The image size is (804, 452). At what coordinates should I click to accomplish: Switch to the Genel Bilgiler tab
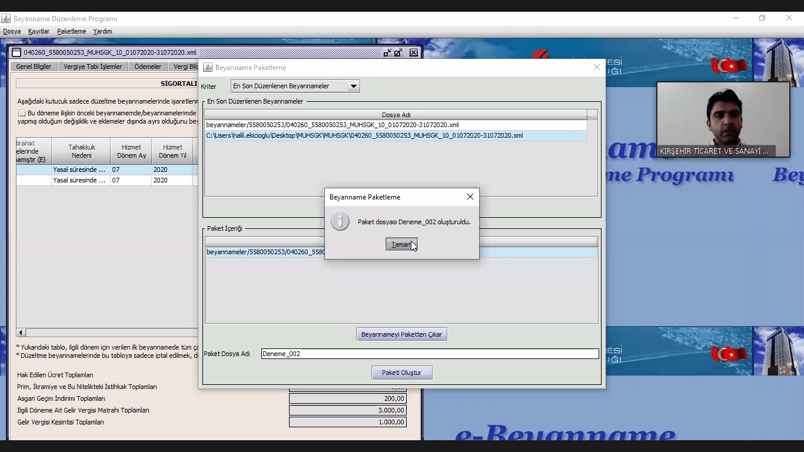(x=34, y=67)
